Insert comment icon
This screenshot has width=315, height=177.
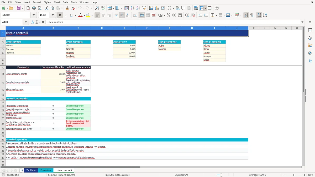[x=183, y=8]
